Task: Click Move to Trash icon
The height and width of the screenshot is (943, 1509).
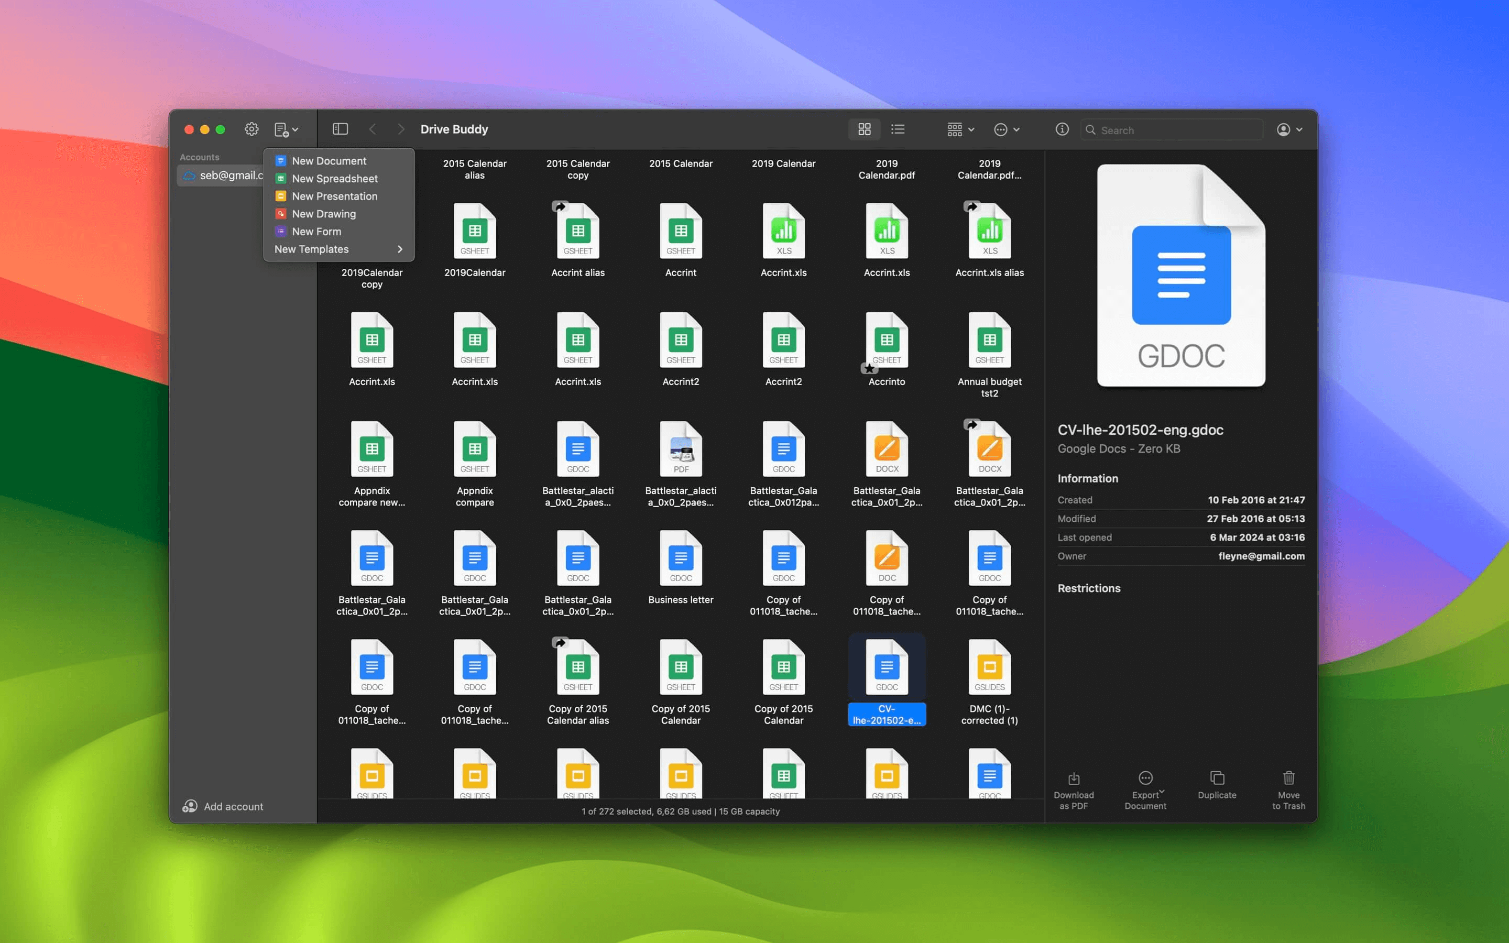Action: pyautogui.click(x=1288, y=778)
